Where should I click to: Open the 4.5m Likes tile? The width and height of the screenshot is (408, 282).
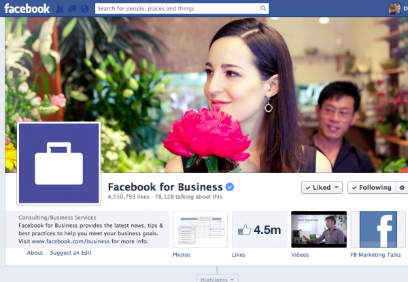pyautogui.click(x=260, y=229)
